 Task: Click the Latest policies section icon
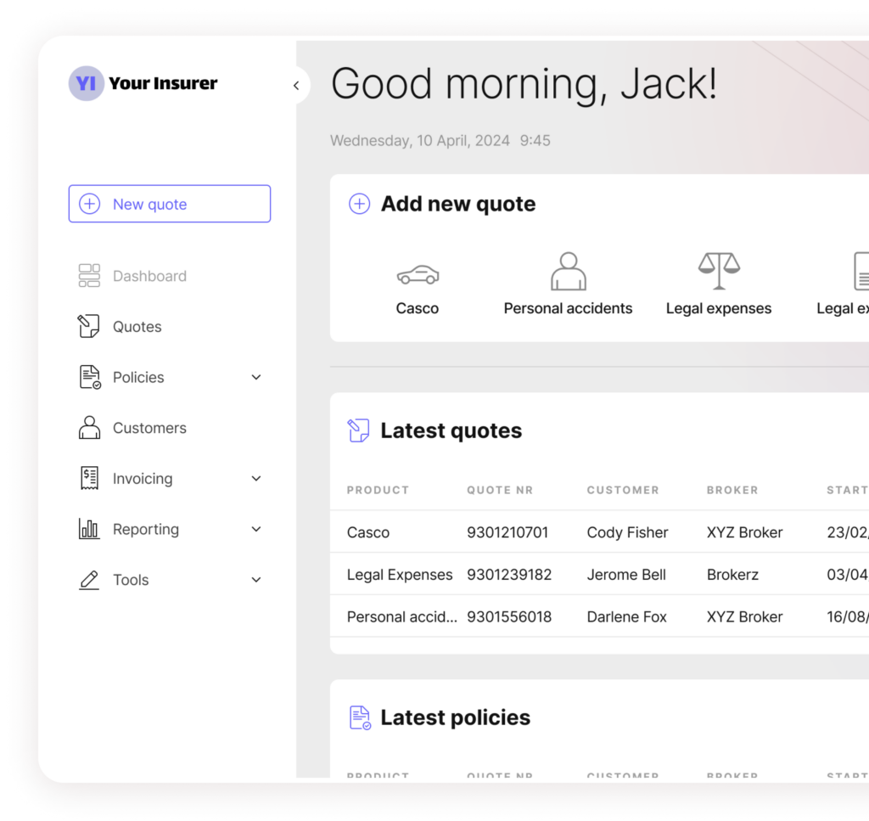point(360,717)
